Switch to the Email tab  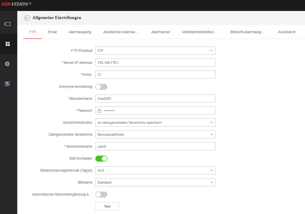pos(52,32)
